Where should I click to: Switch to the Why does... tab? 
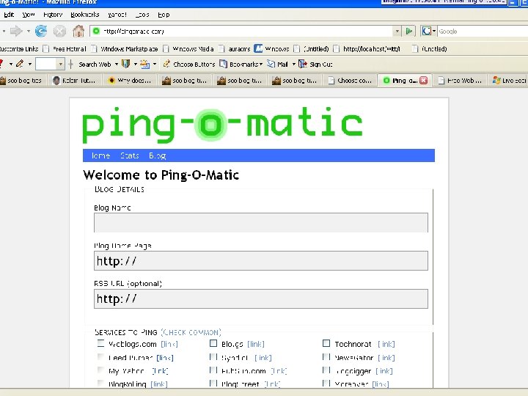130,81
